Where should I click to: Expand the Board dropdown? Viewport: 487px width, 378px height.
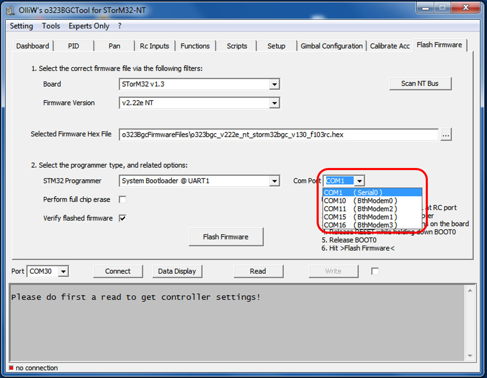(274, 84)
